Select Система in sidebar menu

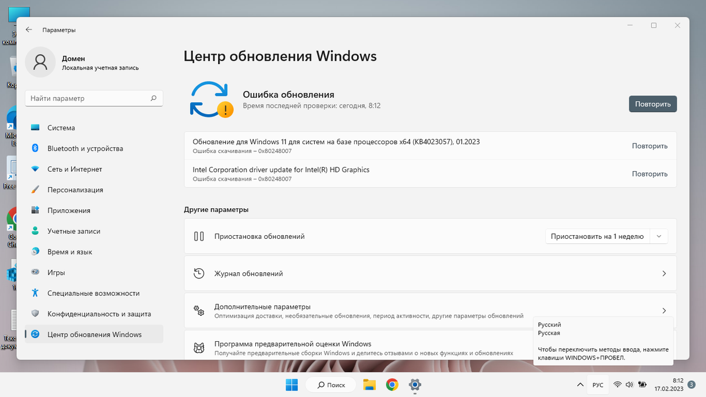[x=94, y=128]
